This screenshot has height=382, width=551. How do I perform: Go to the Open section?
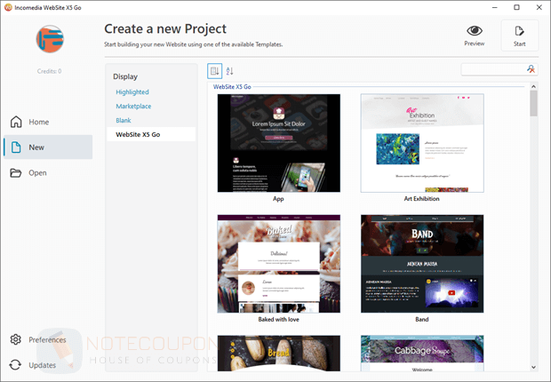(48, 173)
